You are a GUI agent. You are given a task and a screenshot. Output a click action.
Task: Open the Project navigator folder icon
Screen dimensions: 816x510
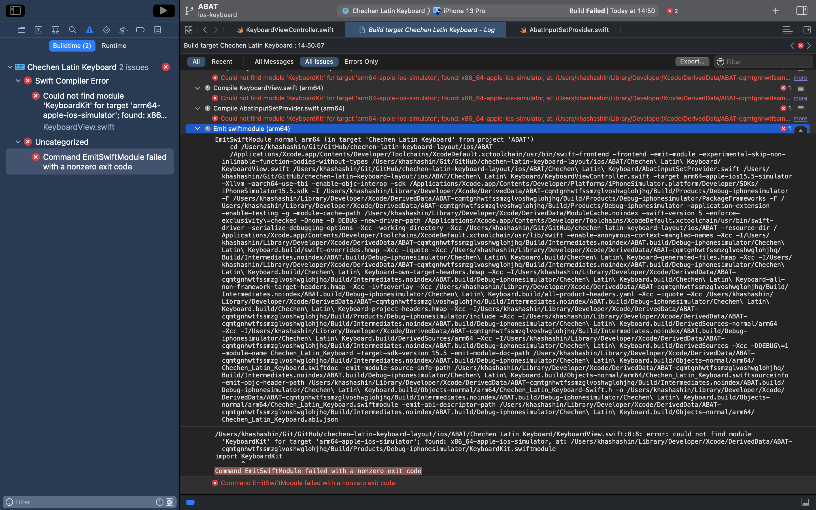(22, 30)
